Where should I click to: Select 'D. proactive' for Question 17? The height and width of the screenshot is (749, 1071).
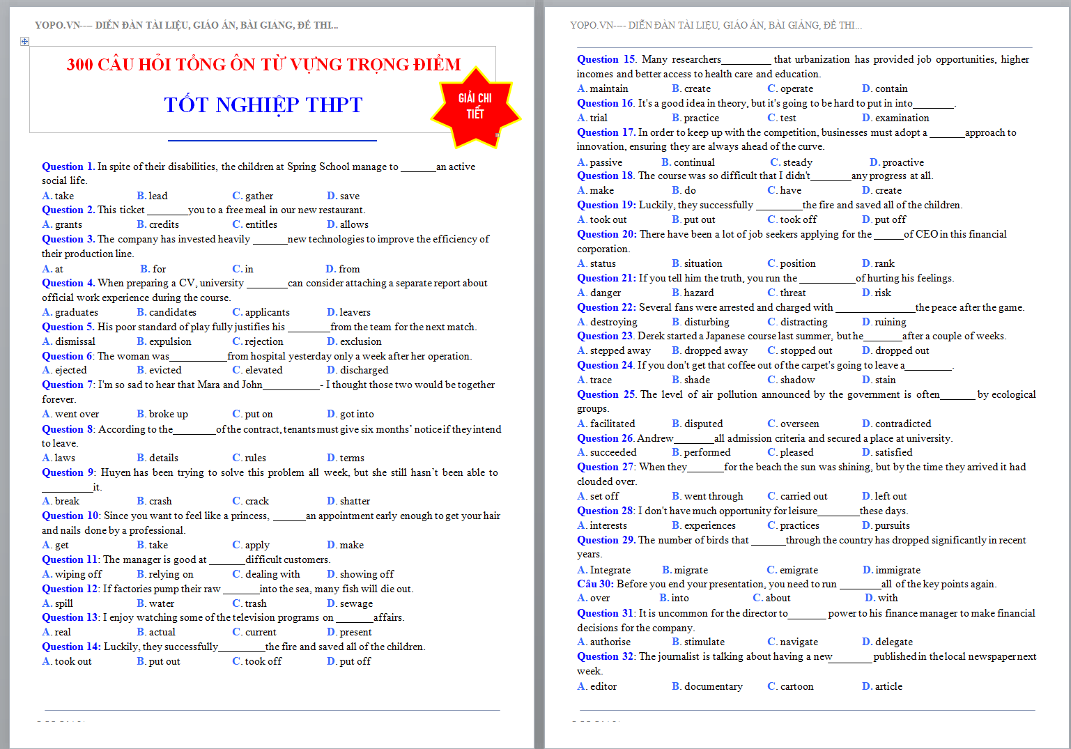(x=897, y=162)
